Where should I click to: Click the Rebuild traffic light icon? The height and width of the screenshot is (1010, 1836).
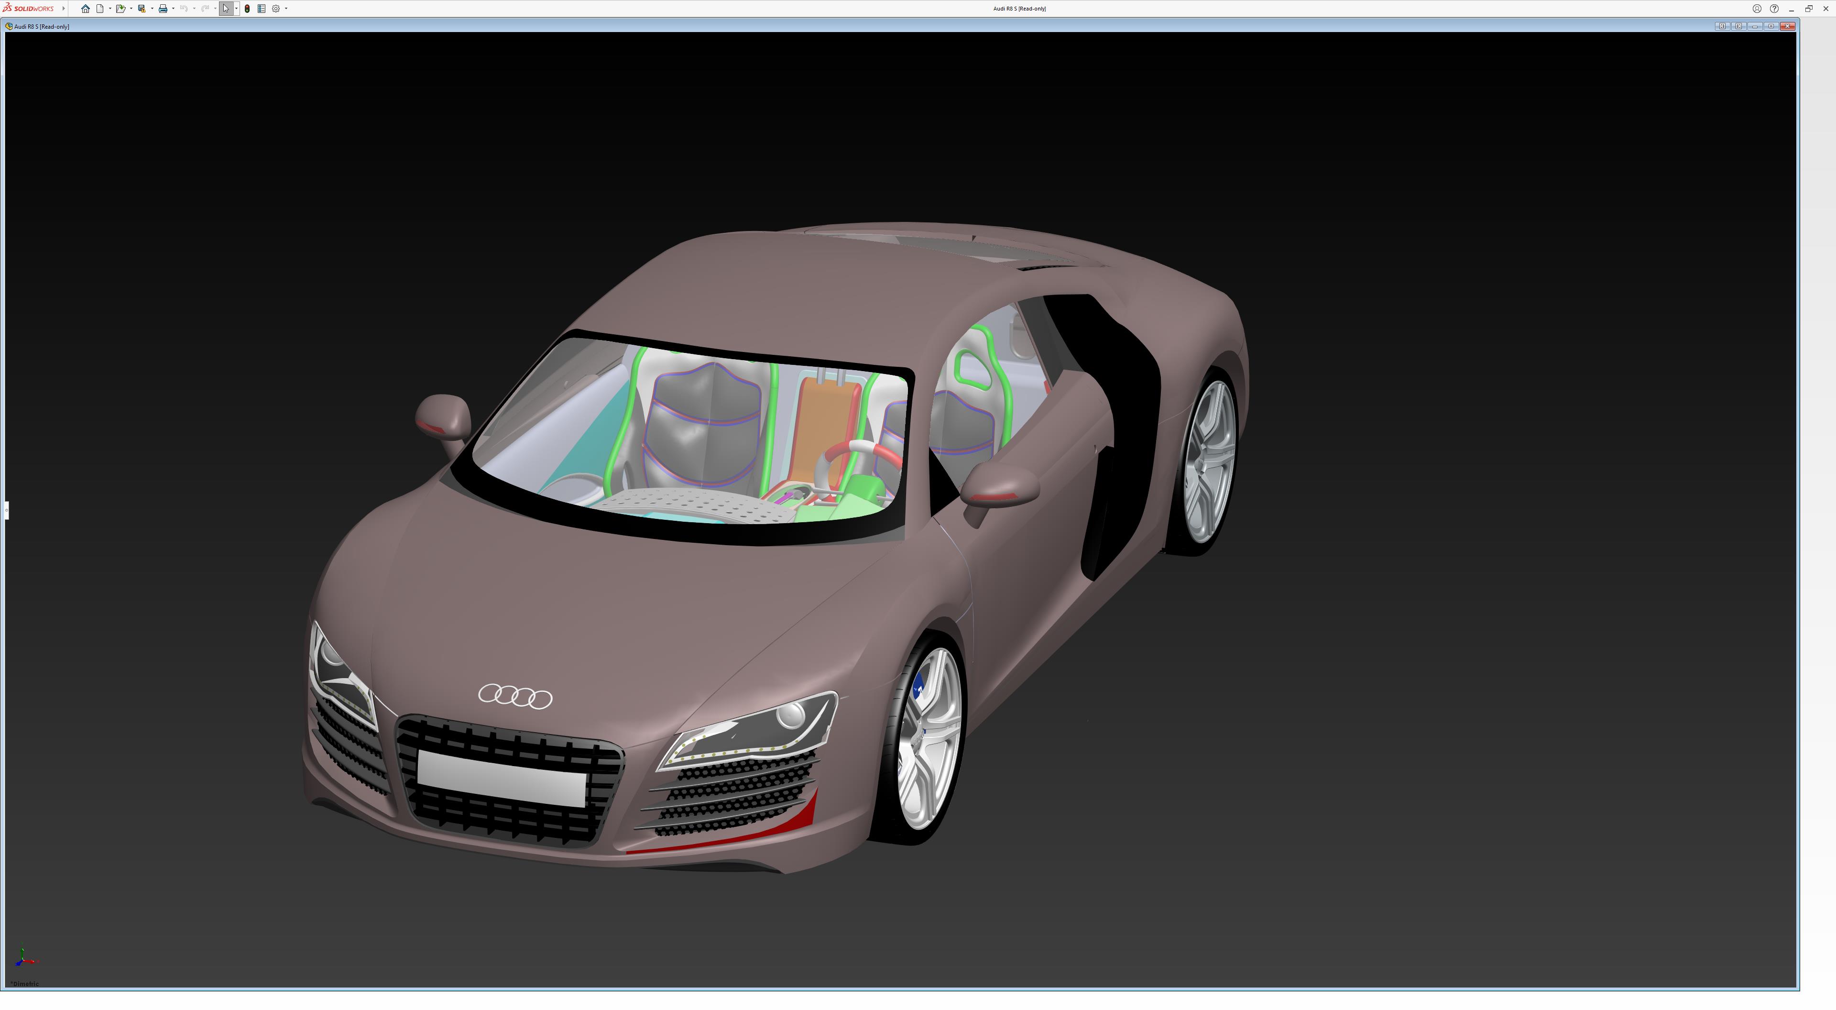tap(247, 9)
